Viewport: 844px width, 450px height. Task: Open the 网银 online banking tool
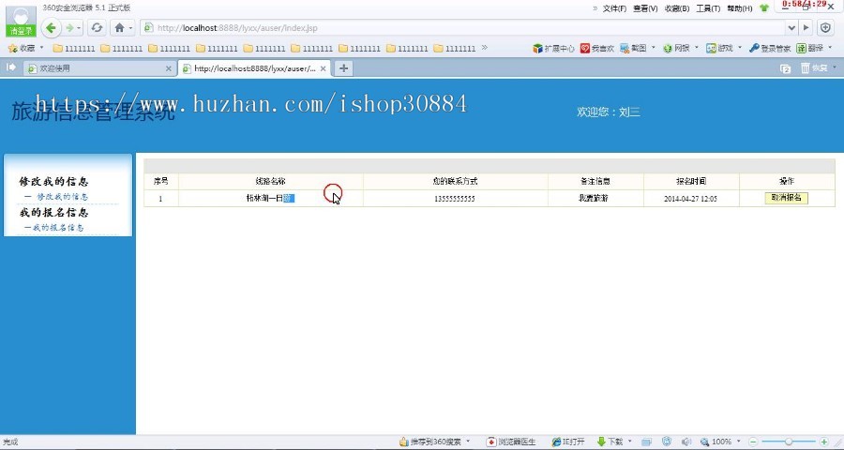tap(676, 48)
